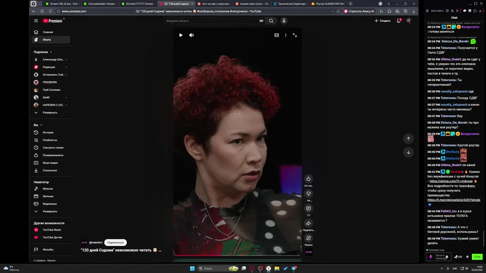This screenshot has height=273, width=486.
Task: Open Скачанные downloads
Action: (51, 170)
